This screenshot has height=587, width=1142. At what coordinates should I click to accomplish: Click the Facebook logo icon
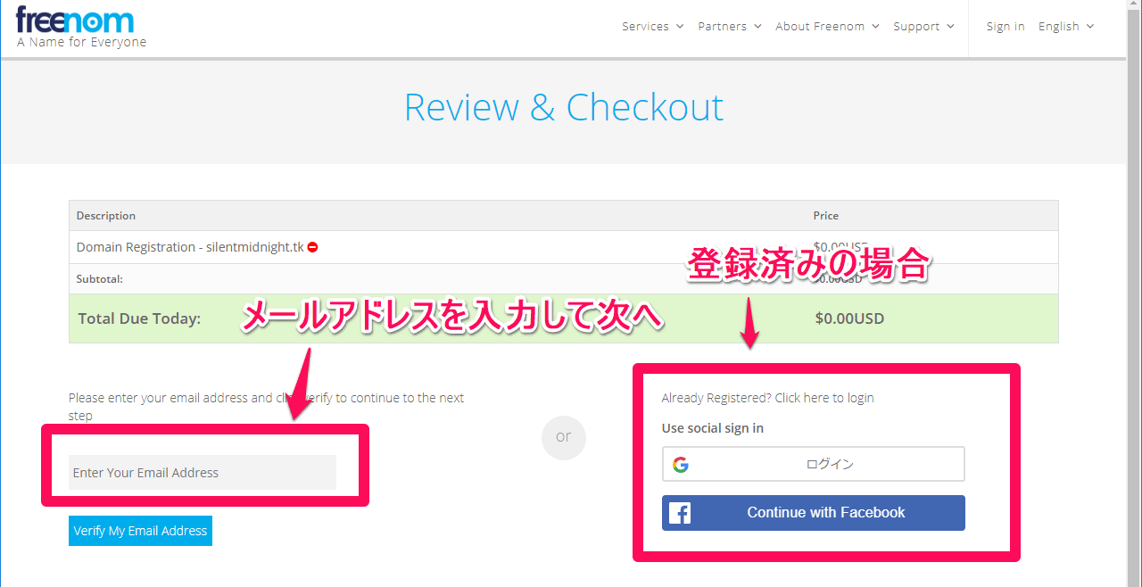pyautogui.click(x=680, y=513)
